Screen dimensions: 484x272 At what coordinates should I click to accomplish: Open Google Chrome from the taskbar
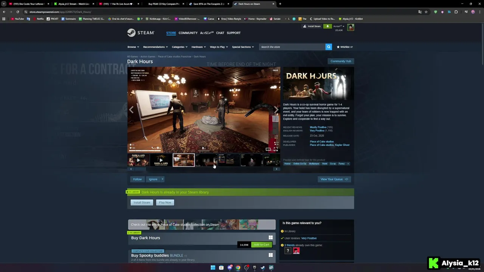click(x=238, y=267)
